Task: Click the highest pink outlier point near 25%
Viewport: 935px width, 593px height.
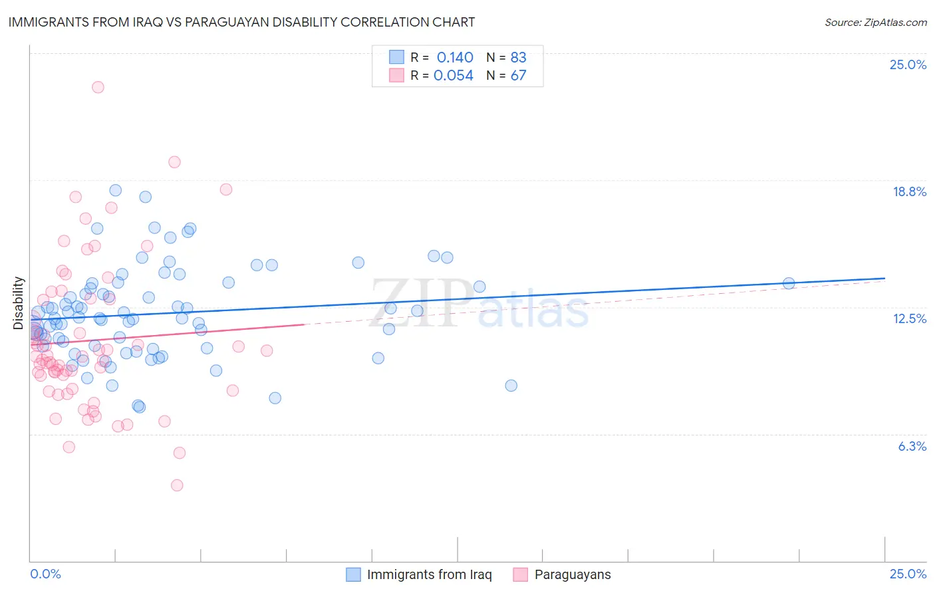Action: pyautogui.click(x=98, y=87)
